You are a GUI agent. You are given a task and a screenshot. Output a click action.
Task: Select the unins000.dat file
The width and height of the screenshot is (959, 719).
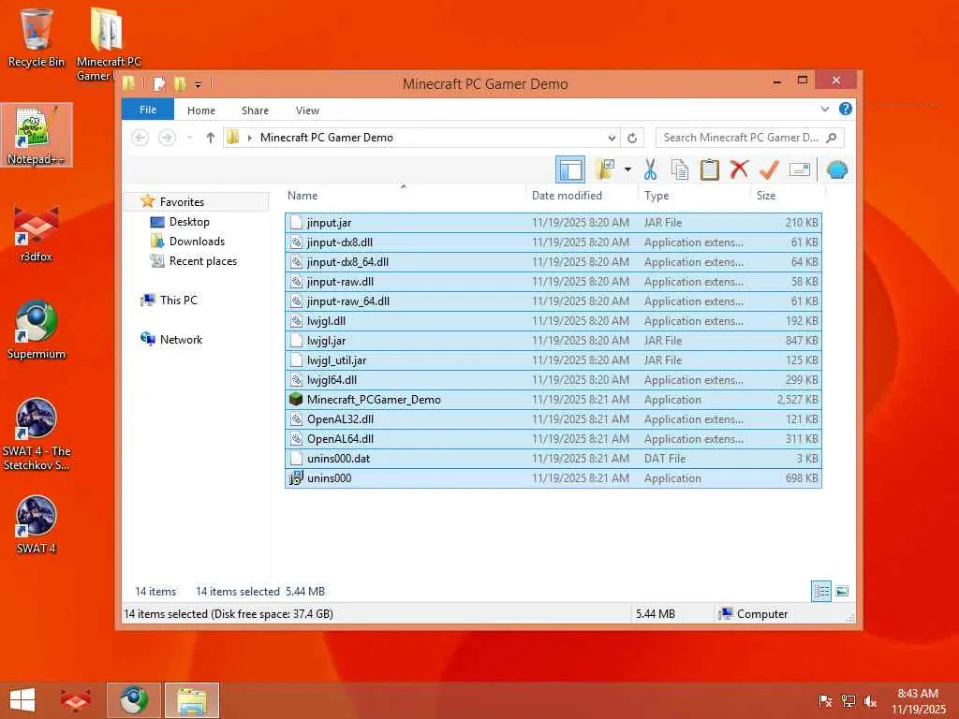(x=553, y=459)
